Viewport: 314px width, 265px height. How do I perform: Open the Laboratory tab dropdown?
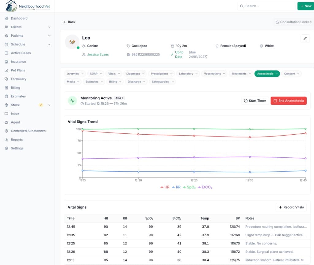click(x=188, y=74)
